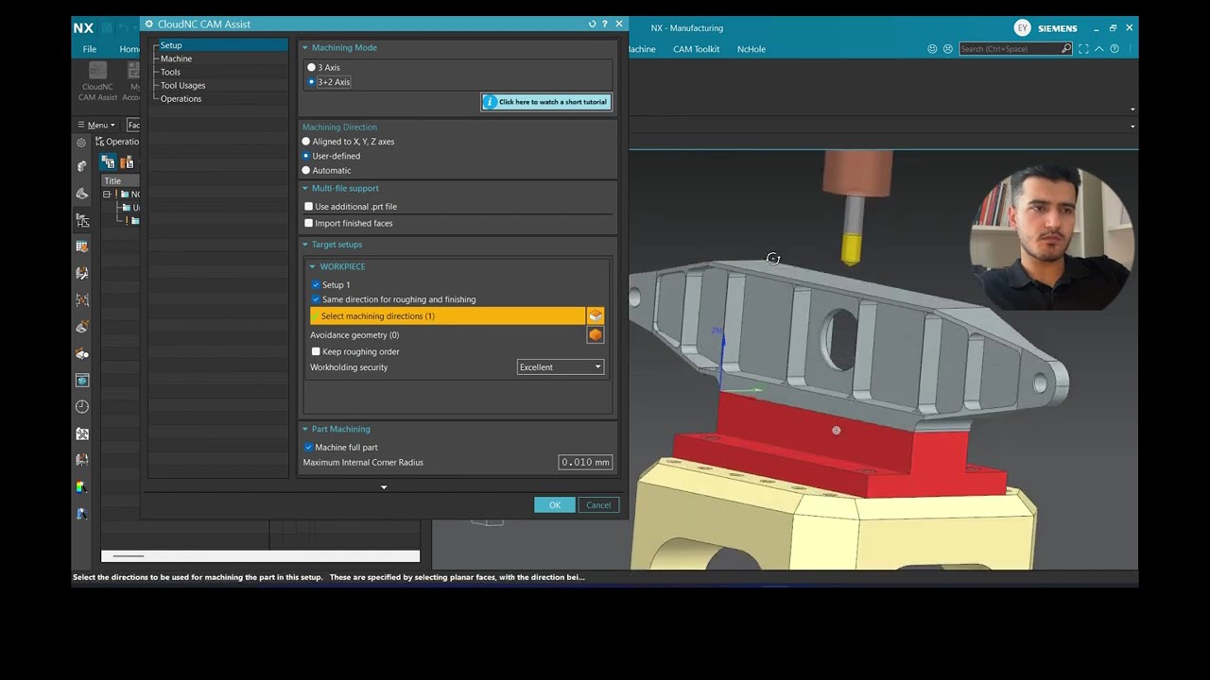Click the settings gear in the NX resource bar
Screen dimensions: 1210x680
point(81,143)
